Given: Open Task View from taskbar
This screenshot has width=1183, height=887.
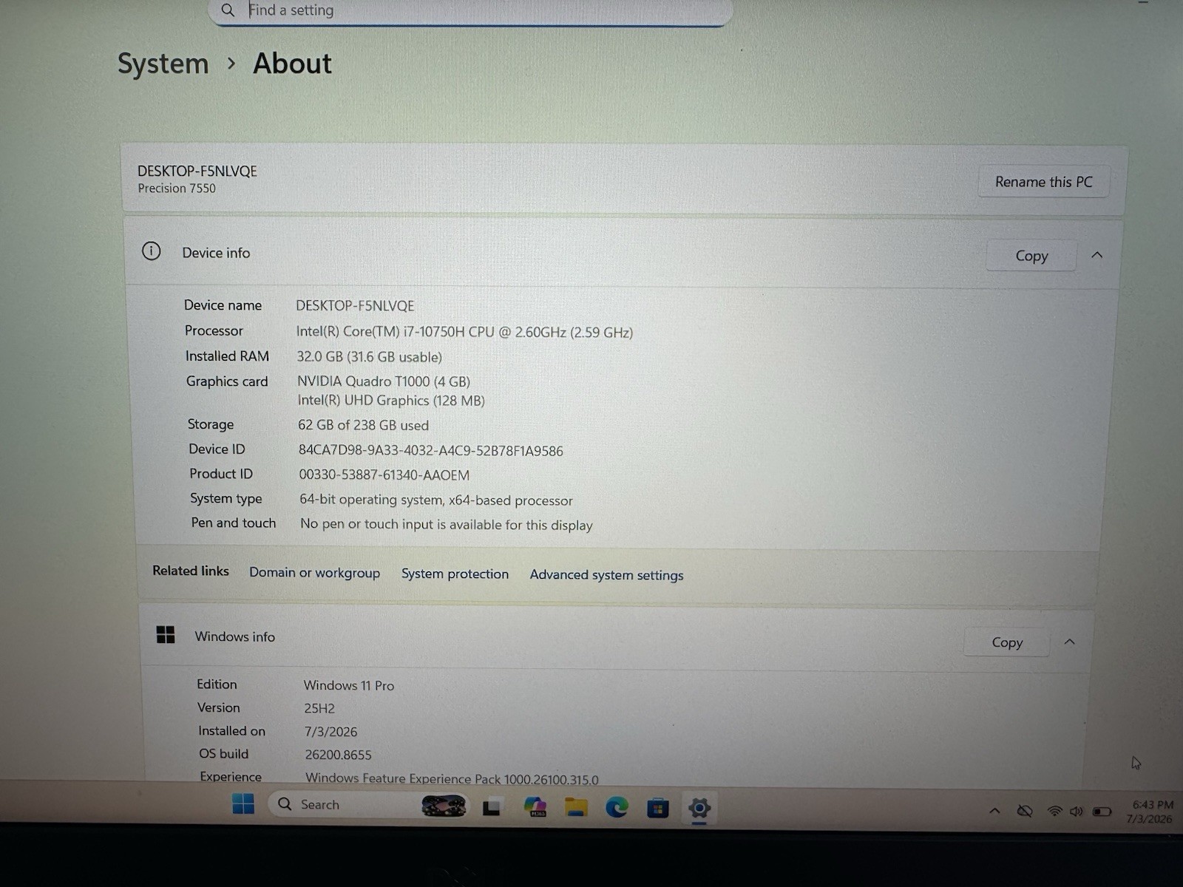Looking at the screenshot, I should (x=492, y=808).
